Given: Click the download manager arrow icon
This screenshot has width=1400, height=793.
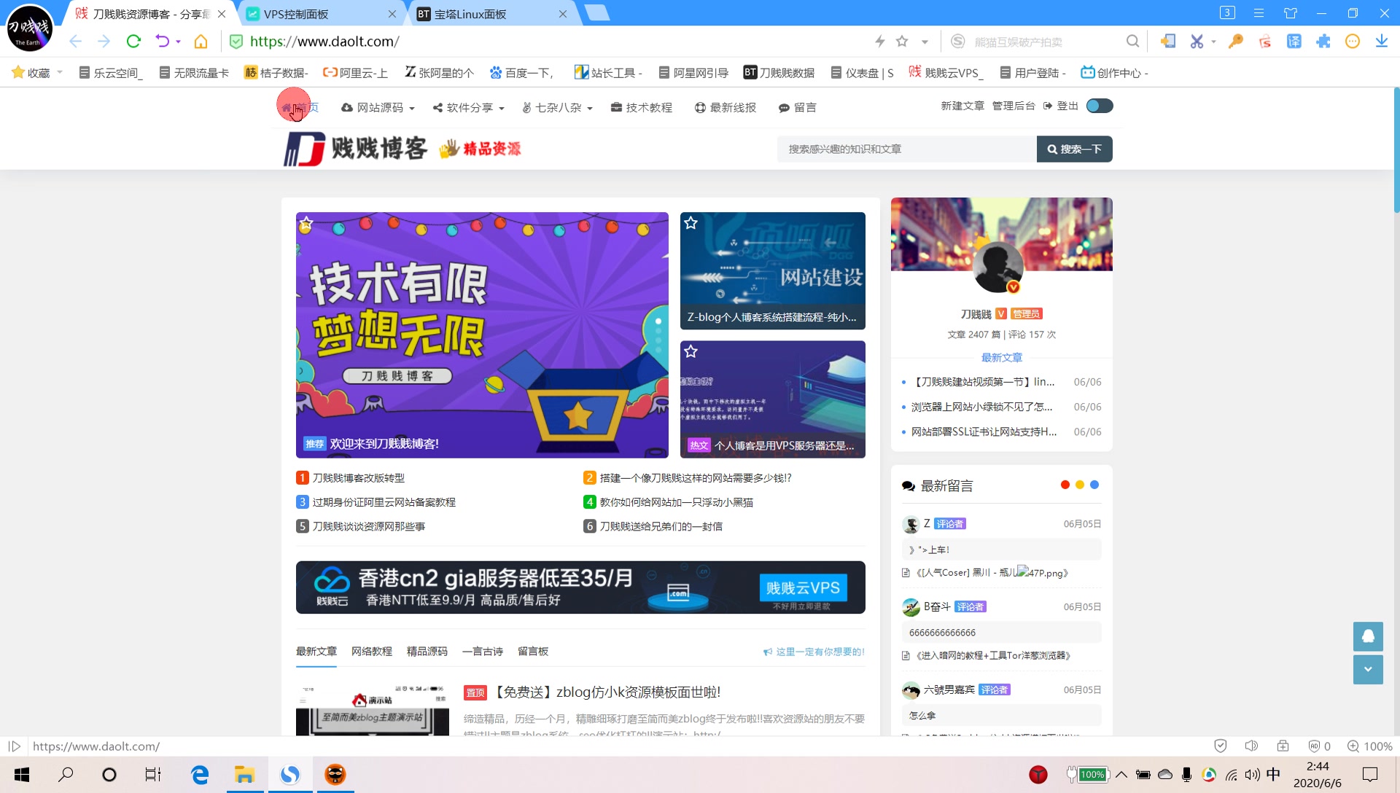Looking at the screenshot, I should [1382, 42].
